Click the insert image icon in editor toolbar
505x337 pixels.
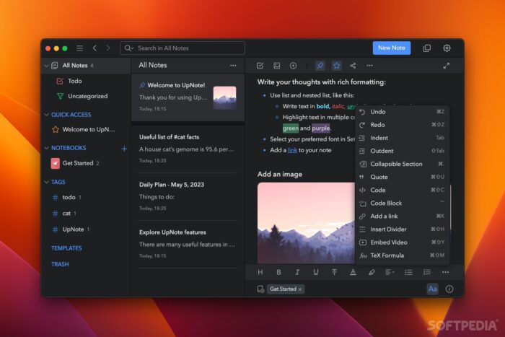(x=276, y=66)
